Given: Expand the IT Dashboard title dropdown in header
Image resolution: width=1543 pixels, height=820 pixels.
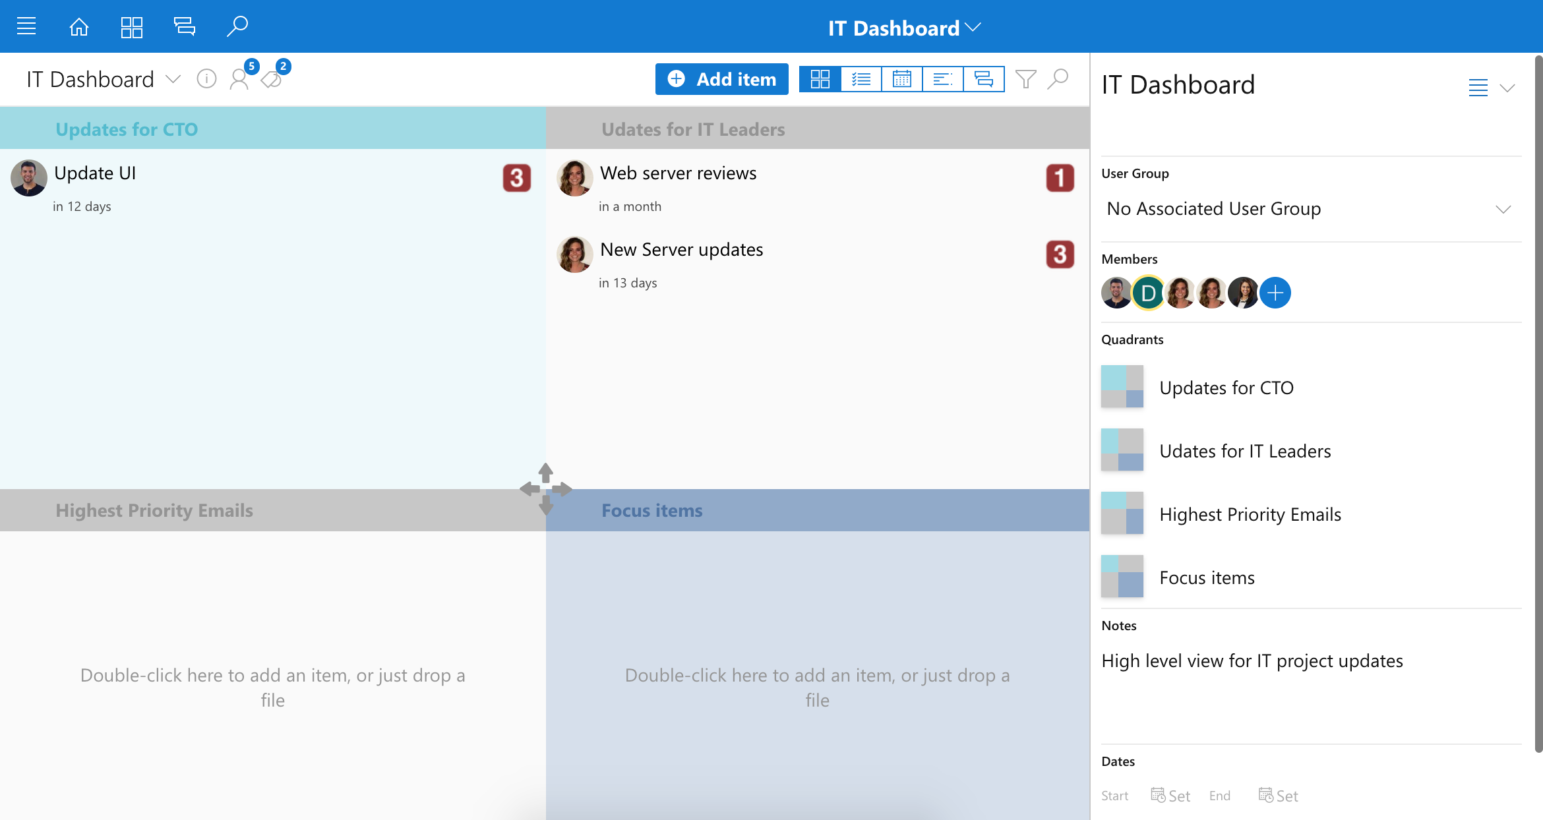Looking at the screenshot, I should pos(905,28).
